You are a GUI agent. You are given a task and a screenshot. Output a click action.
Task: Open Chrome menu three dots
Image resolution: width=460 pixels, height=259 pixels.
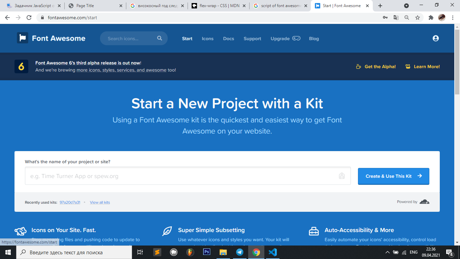(452, 18)
